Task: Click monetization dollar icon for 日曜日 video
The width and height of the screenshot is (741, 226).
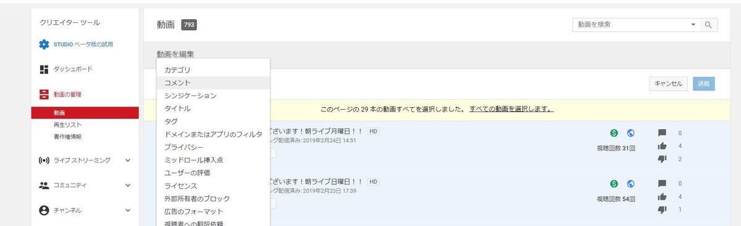Action: pos(614,184)
